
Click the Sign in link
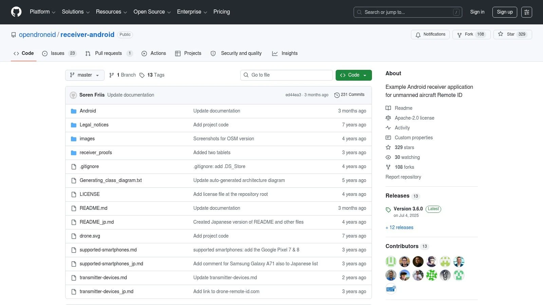point(477,12)
